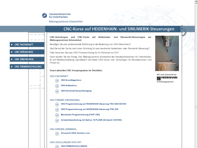The height and width of the screenshot is (148, 198).
Task: Open Messtaster-Programmierung [TAST 530] link
Action: 80,115
